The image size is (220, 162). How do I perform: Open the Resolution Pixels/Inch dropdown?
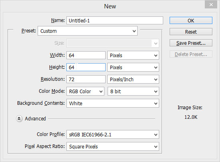(133, 79)
